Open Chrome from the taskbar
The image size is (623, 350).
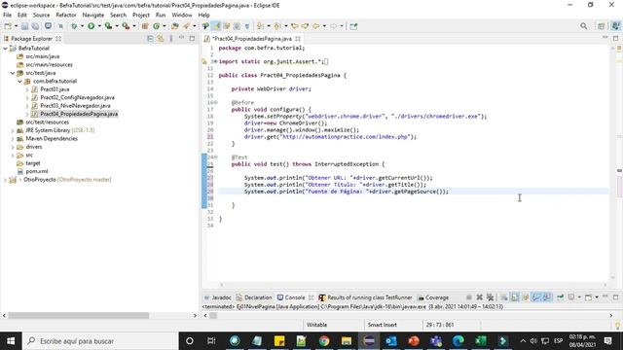click(324, 341)
